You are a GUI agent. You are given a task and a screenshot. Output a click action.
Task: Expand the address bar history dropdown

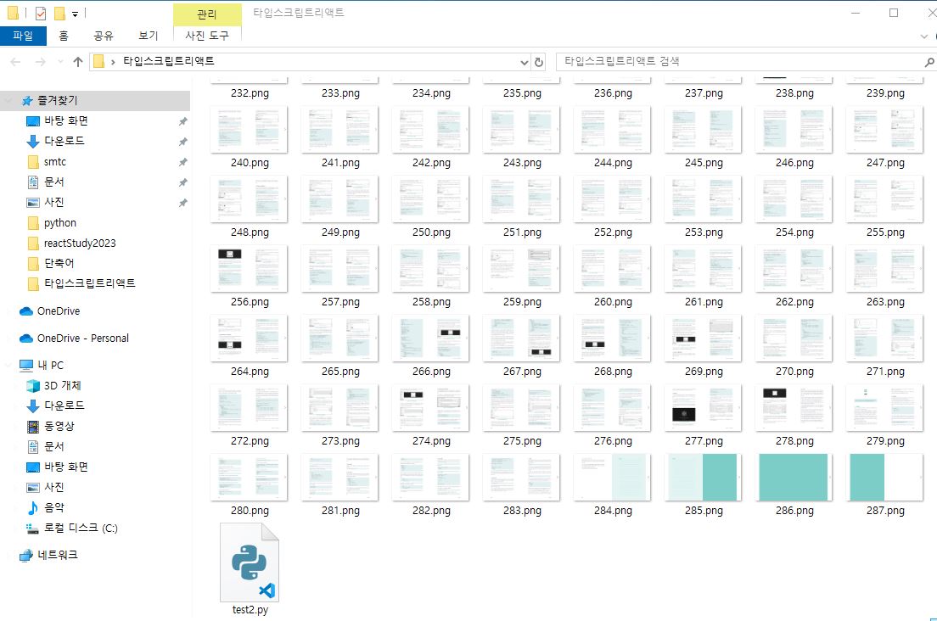(x=524, y=62)
